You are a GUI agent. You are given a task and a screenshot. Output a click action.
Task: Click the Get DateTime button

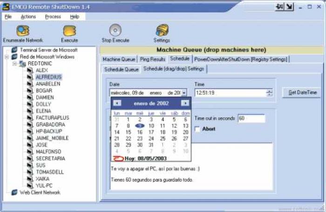302,93
